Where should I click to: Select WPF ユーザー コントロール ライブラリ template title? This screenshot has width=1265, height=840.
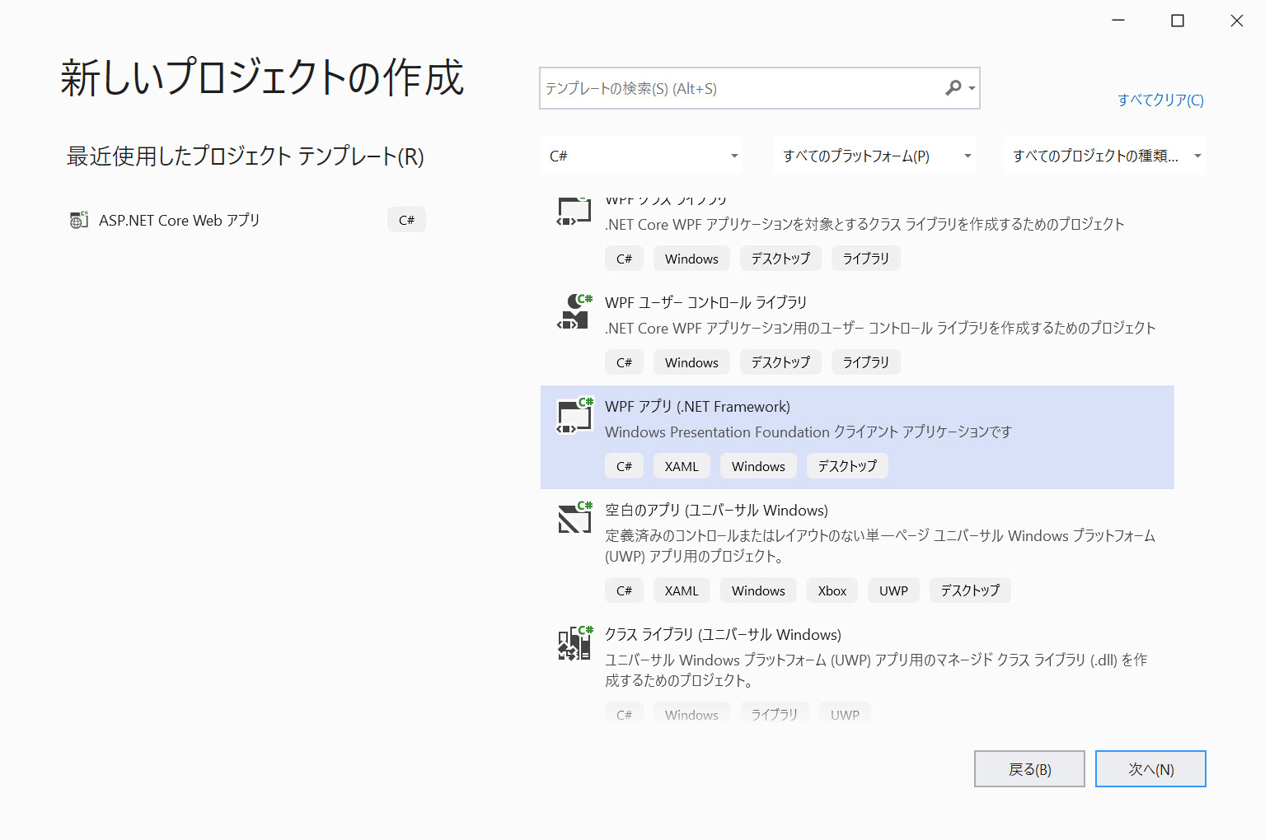pos(705,302)
